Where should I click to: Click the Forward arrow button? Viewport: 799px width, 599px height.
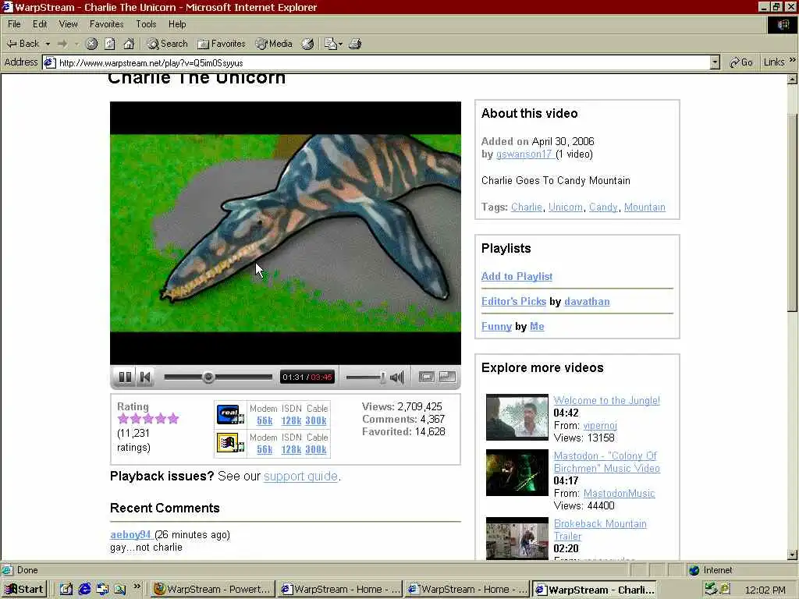[62, 44]
